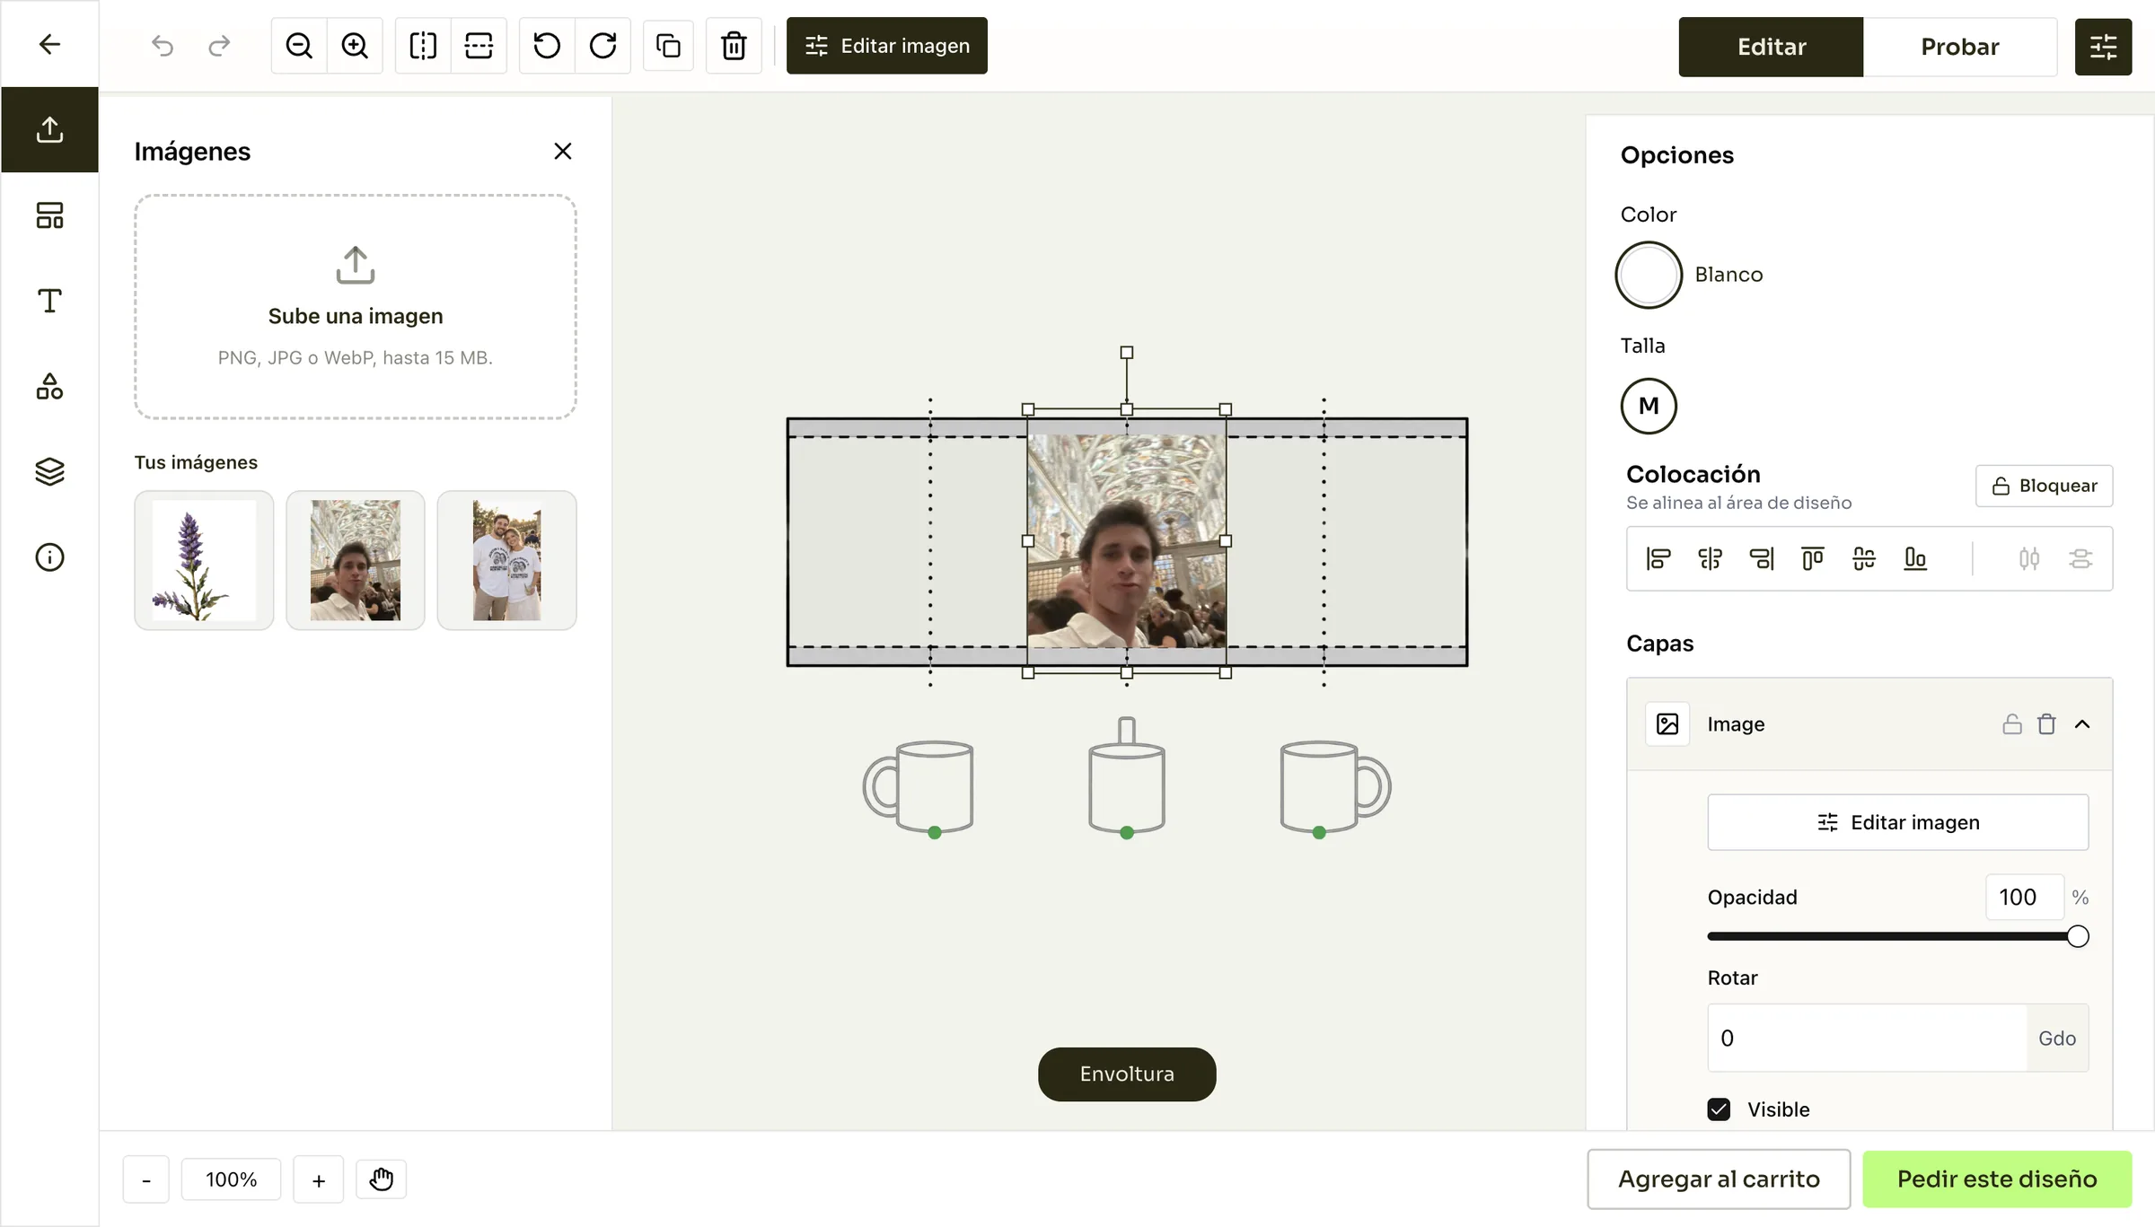Open the layers sidebar tool
This screenshot has height=1227, width=2155.
tap(49, 471)
